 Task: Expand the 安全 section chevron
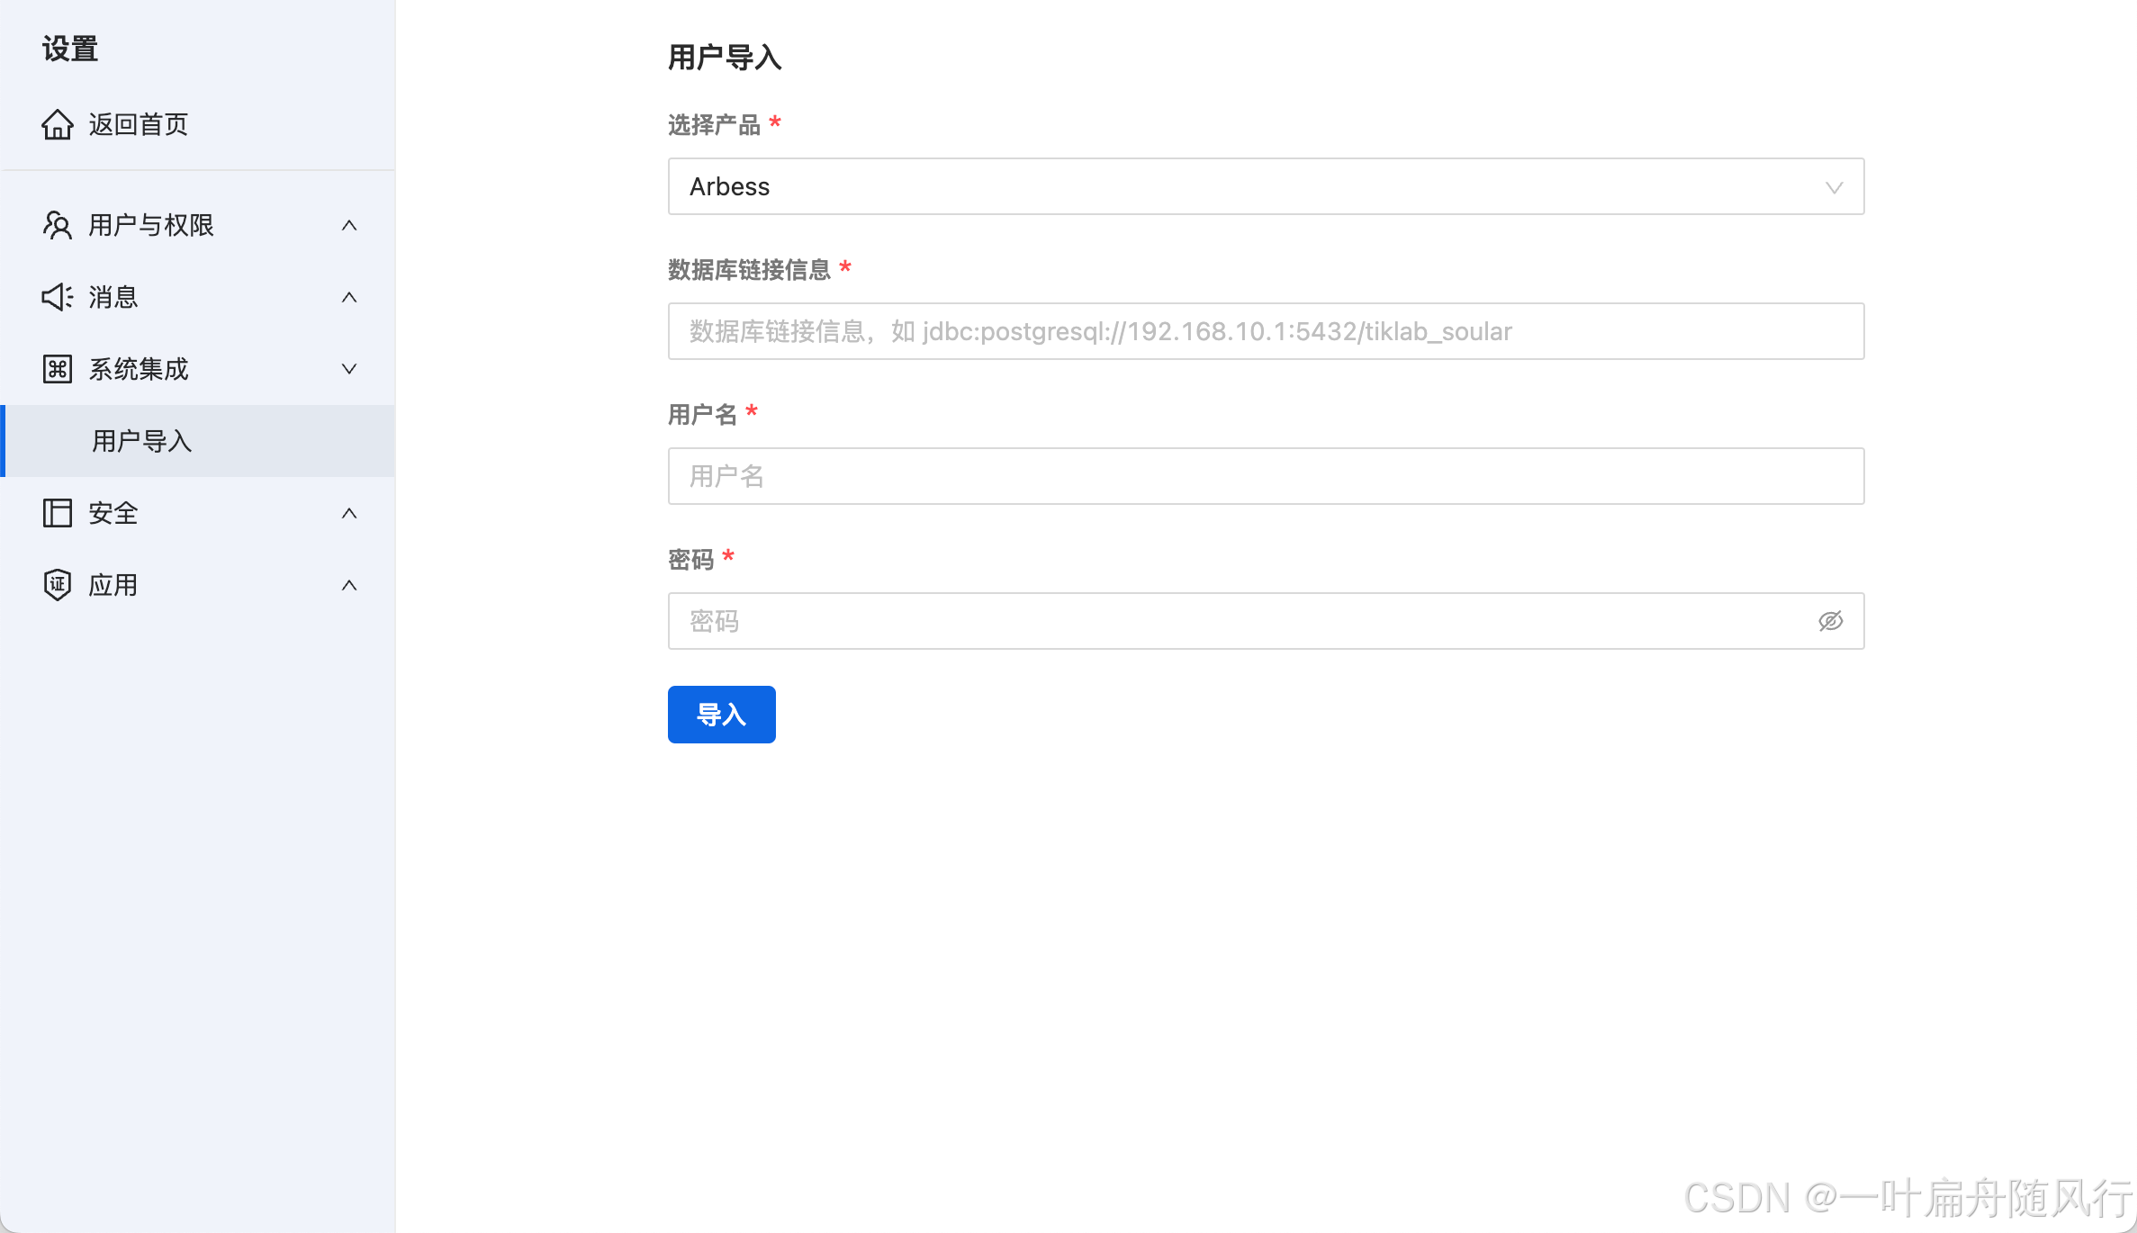pyautogui.click(x=349, y=513)
